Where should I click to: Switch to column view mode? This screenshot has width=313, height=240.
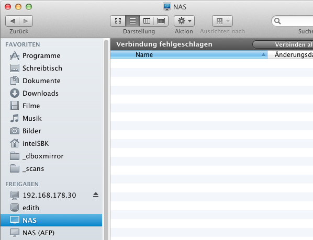pos(147,21)
